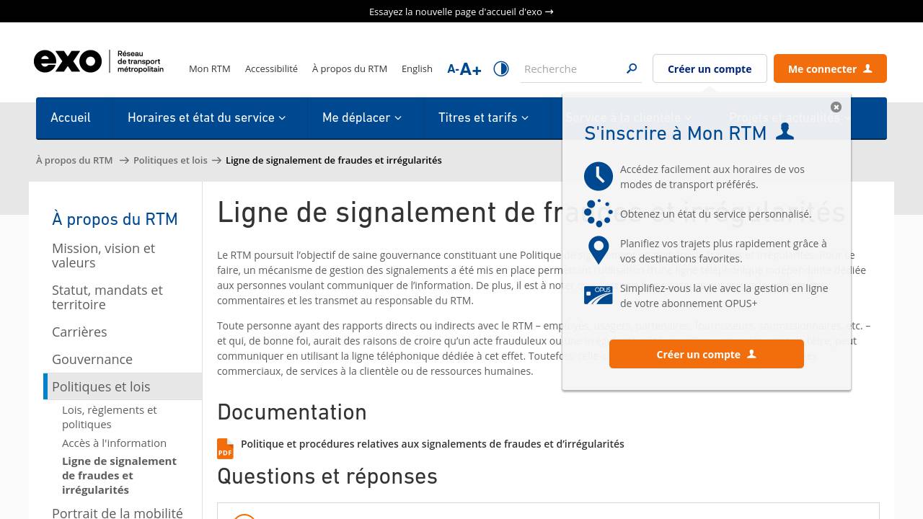Open Statut, mandats et territoire sidebar item
923x519 pixels.
click(107, 297)
